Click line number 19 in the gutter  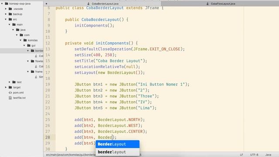48,84
